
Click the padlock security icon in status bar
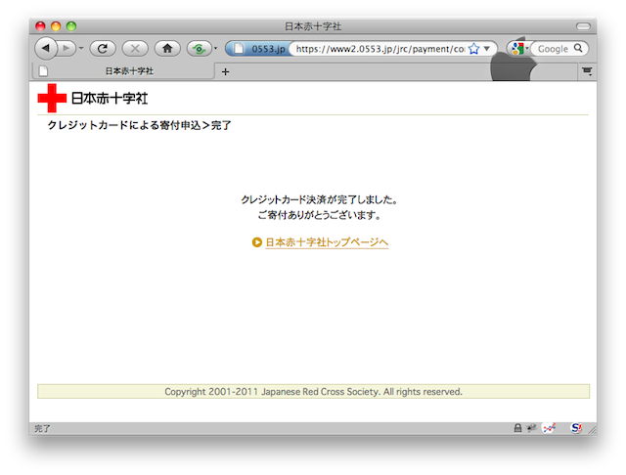[x=517, y=428]
